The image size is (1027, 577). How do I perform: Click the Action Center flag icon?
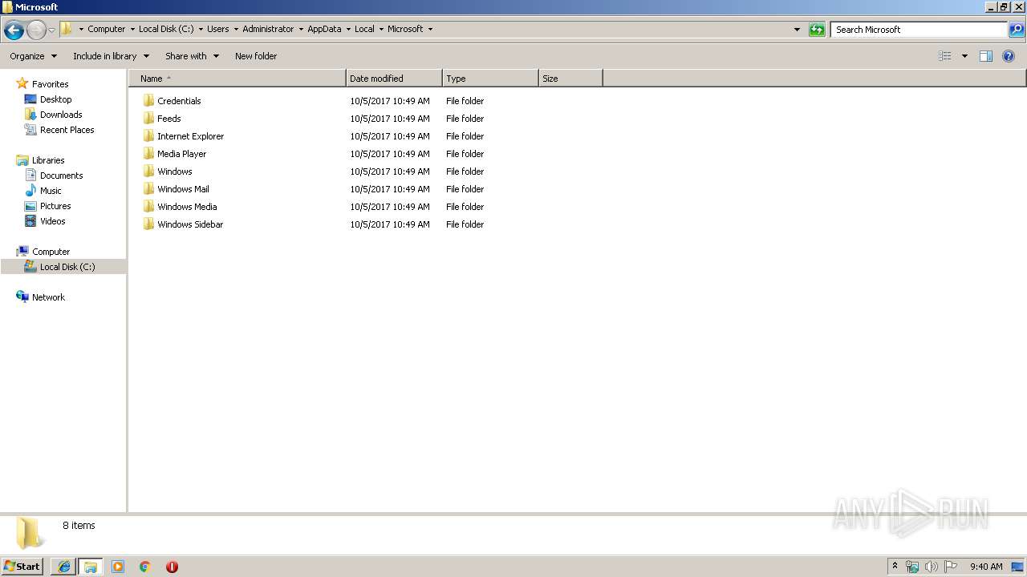(x=951, y=567)
